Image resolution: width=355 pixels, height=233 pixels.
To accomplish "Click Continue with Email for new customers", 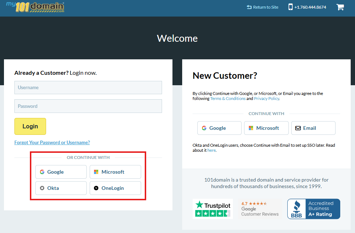I will (313, 128).
